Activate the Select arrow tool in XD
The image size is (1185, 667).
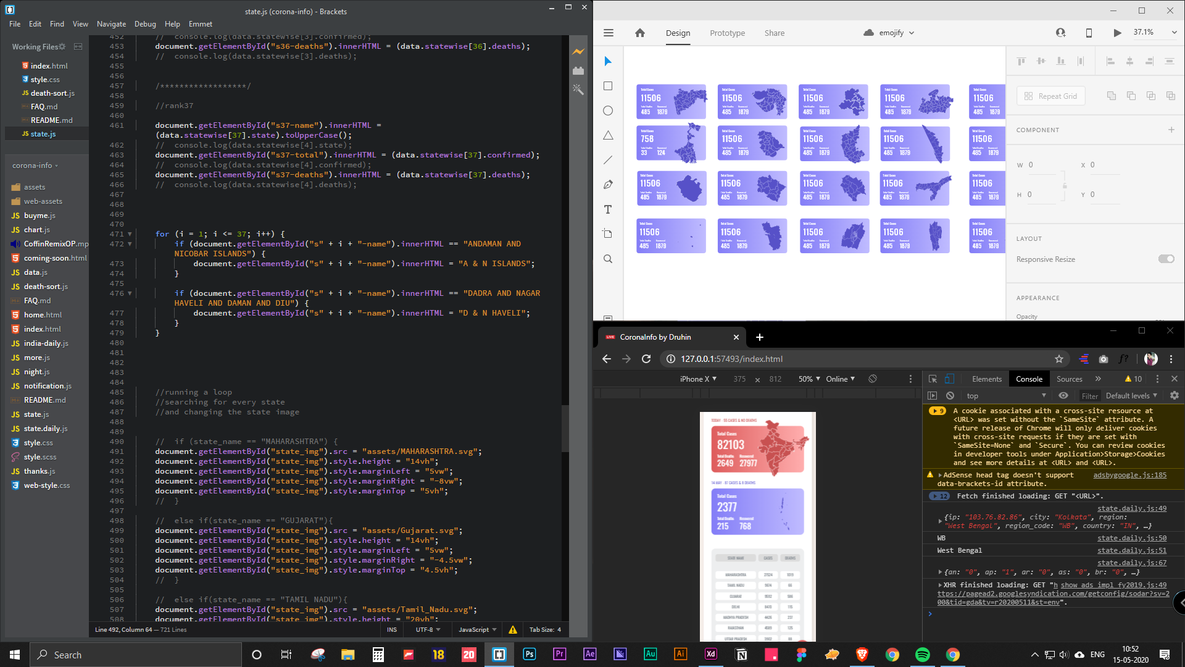(608, 61)
